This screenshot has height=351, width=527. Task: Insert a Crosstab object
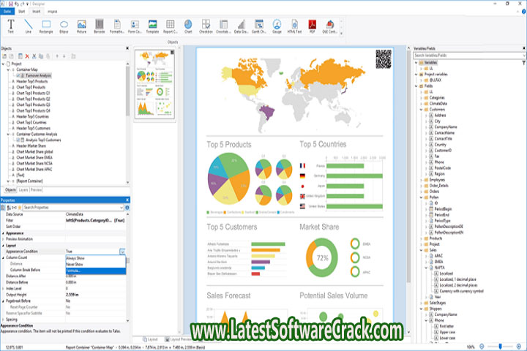coord(223,26)
